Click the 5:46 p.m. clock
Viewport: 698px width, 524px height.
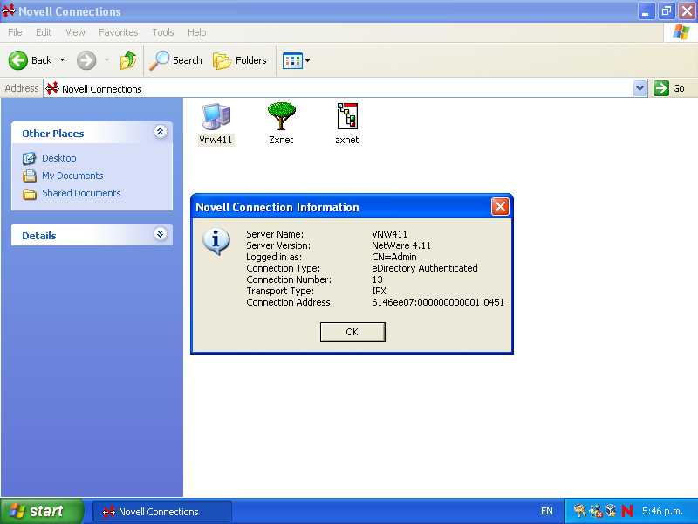pos(662,511)
